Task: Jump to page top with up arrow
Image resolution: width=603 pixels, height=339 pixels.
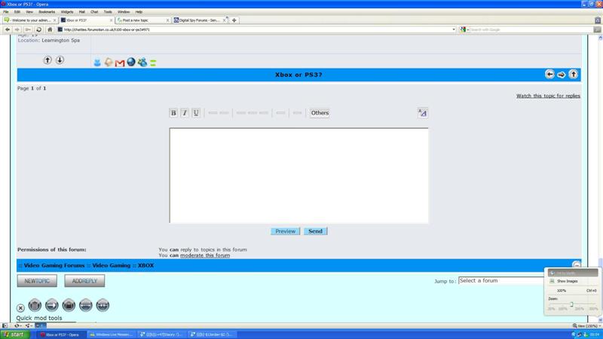Action: click(x=574, y=74)
